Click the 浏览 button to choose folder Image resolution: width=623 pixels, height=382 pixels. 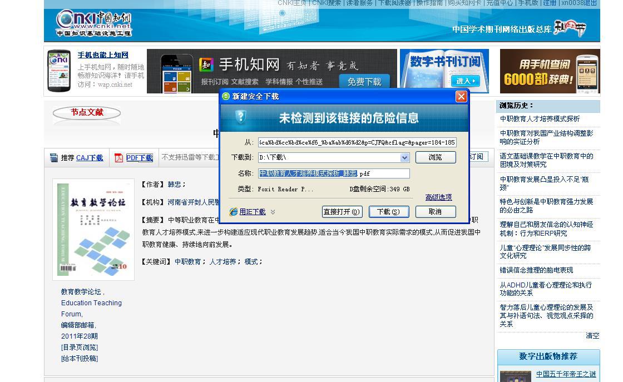[x=436, y=157]
